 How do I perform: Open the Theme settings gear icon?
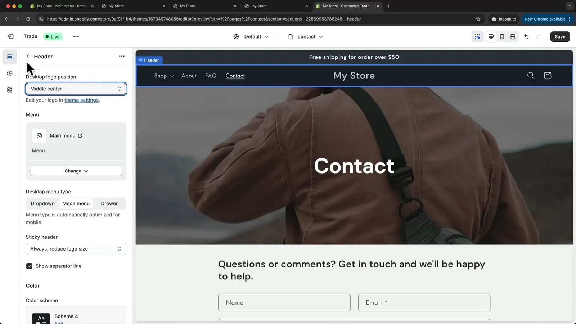[10, 73]
